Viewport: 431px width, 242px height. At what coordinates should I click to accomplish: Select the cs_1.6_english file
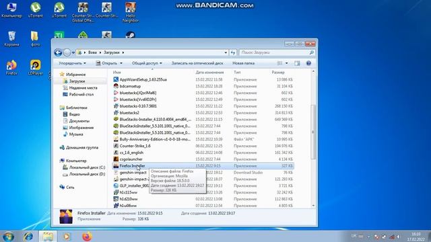(x=131, y=153)
